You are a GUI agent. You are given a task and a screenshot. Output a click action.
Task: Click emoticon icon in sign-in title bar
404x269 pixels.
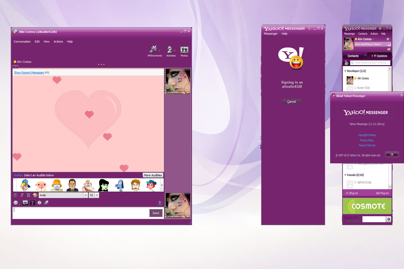(x=310, y=28)
